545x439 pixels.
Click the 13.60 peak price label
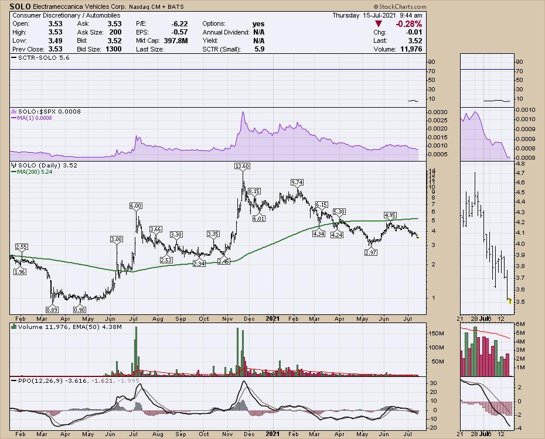242,166
